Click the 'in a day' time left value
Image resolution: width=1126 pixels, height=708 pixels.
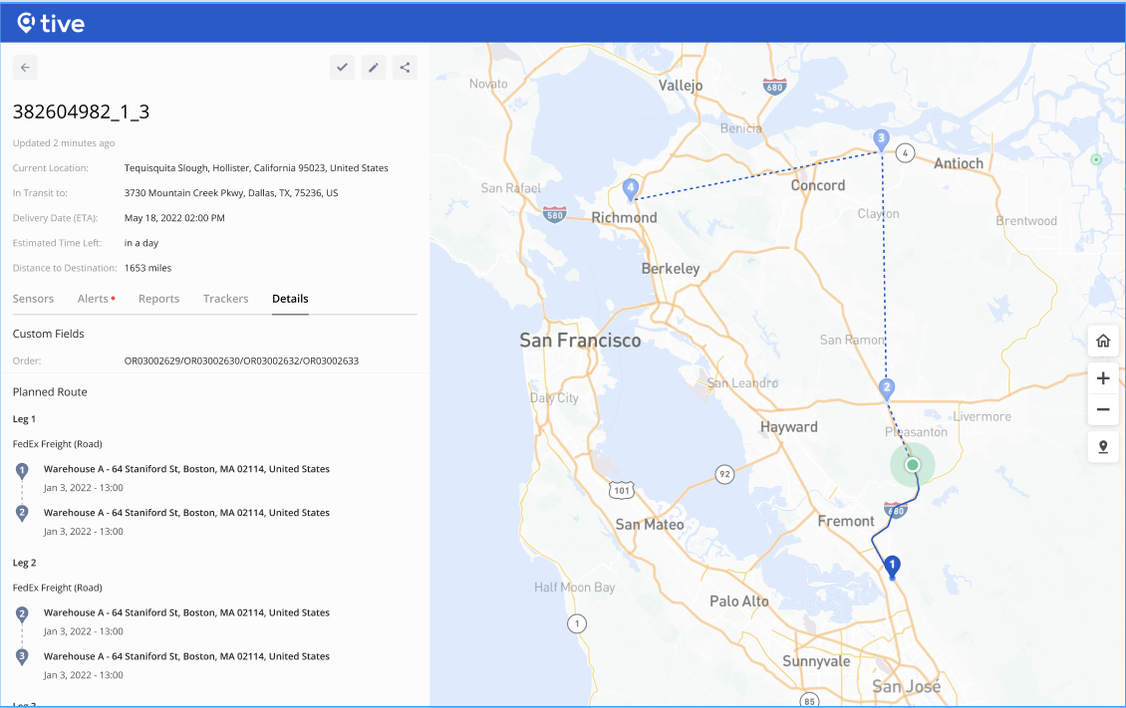tap(141, 242)
